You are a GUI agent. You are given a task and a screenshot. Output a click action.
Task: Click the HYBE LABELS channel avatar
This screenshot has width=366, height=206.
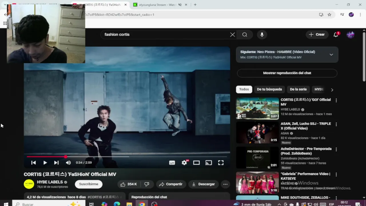(29, 184)
